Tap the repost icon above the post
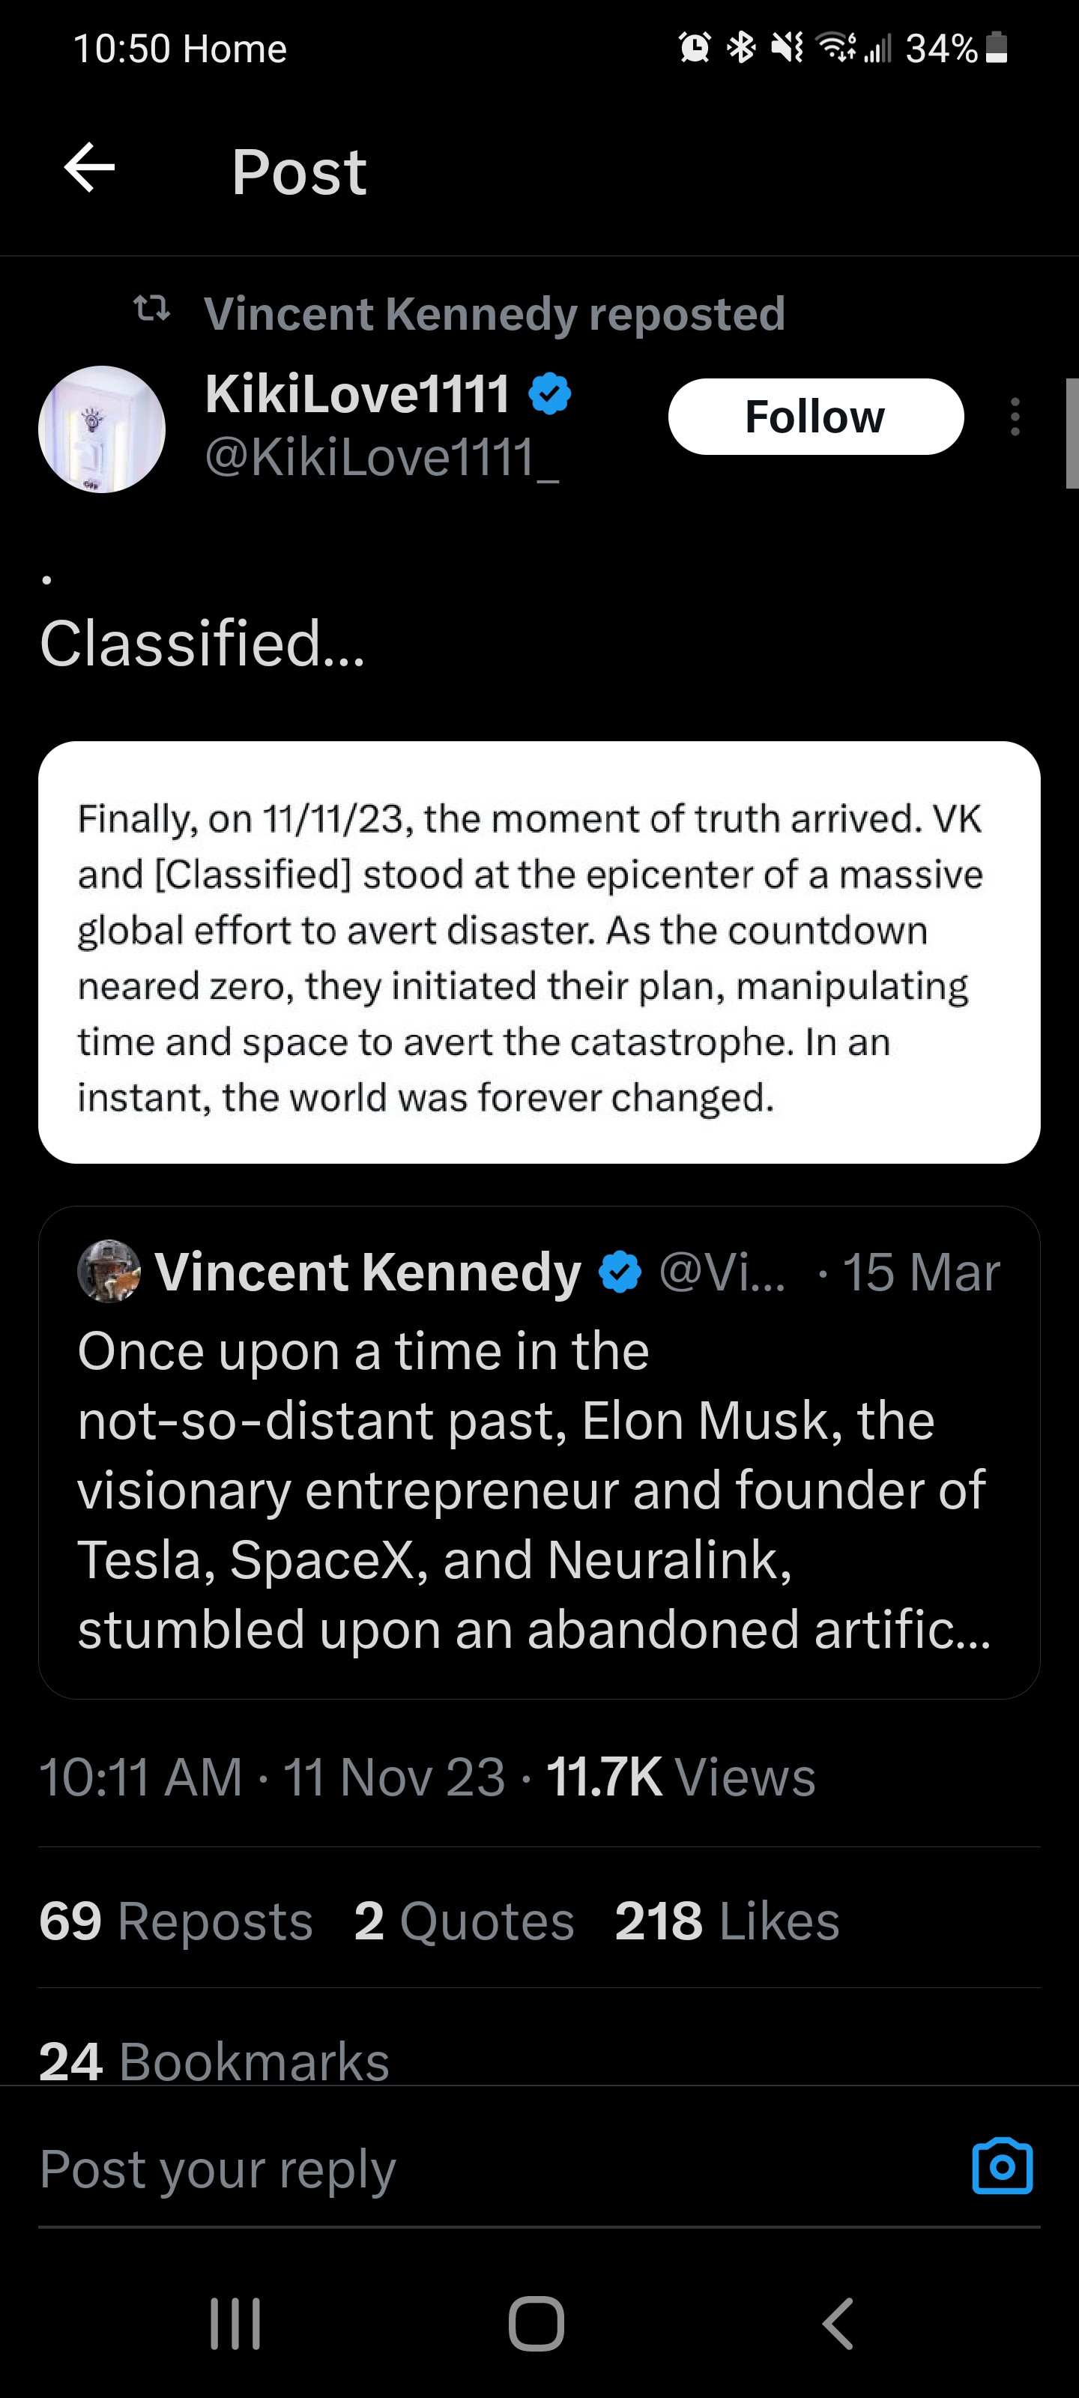The width and height of the screenshot is (1079, 2398). pyautogui.click(x=151, y=308)
